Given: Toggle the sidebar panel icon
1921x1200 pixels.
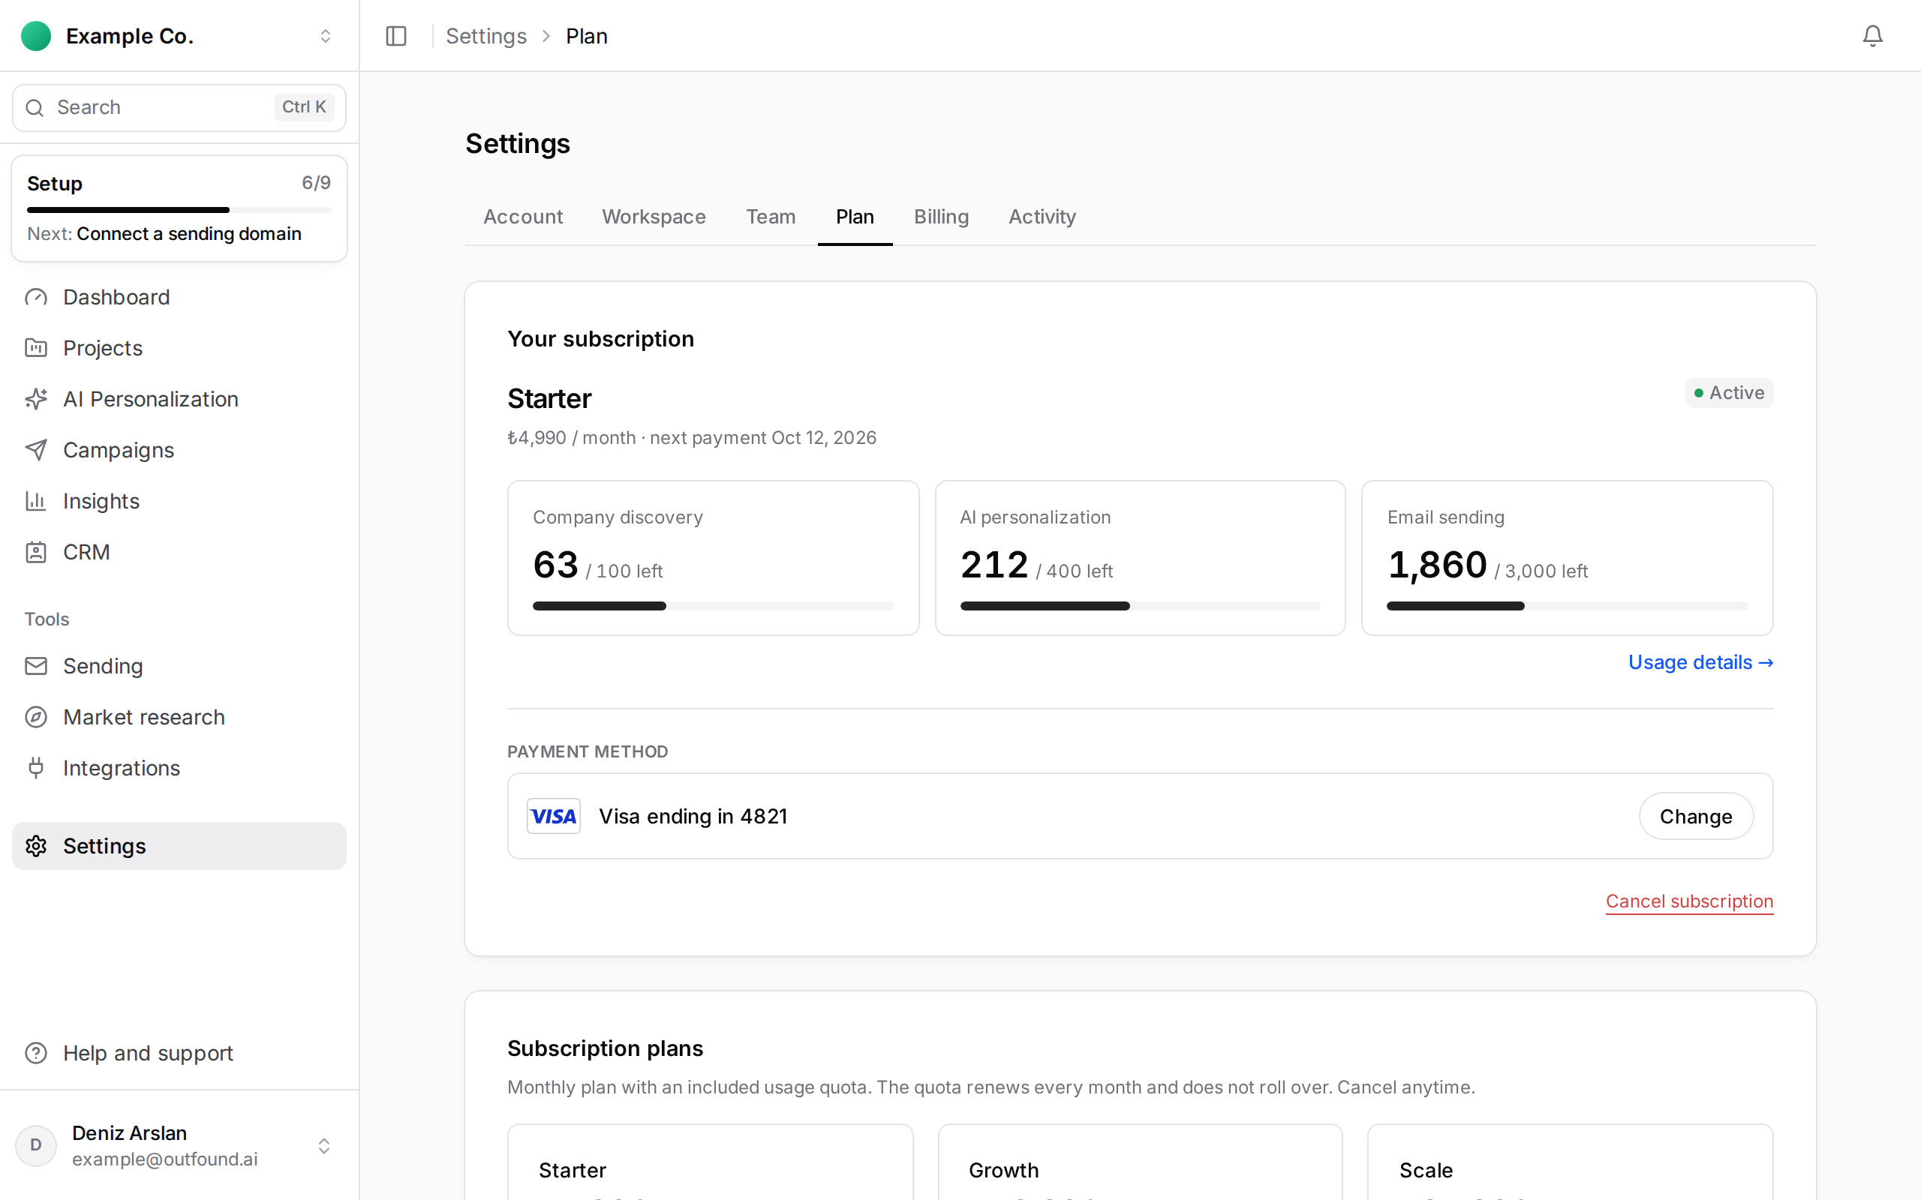Looking at the screenshot, I should click(395, 36).
